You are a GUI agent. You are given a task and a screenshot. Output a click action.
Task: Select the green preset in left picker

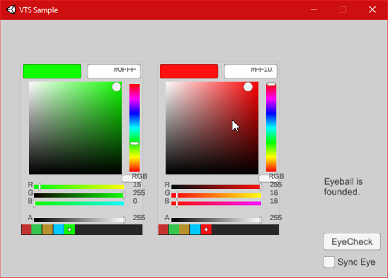tap(37, 230)
